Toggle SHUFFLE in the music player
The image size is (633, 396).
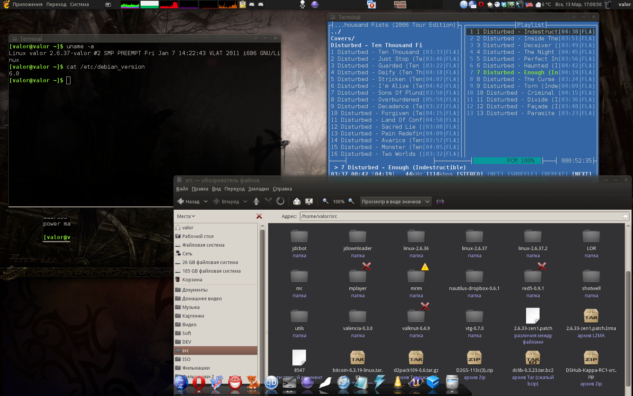(522, 174)
